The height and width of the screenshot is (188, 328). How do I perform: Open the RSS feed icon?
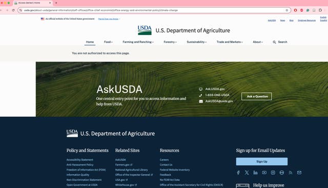[x=291, y=173]
